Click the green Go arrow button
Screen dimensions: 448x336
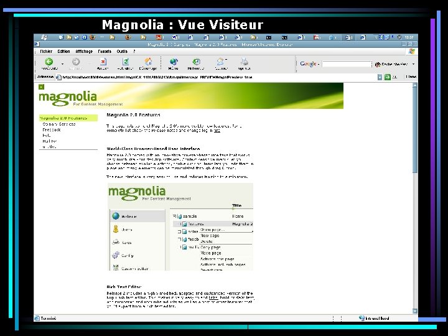click(x=387, y=77)
